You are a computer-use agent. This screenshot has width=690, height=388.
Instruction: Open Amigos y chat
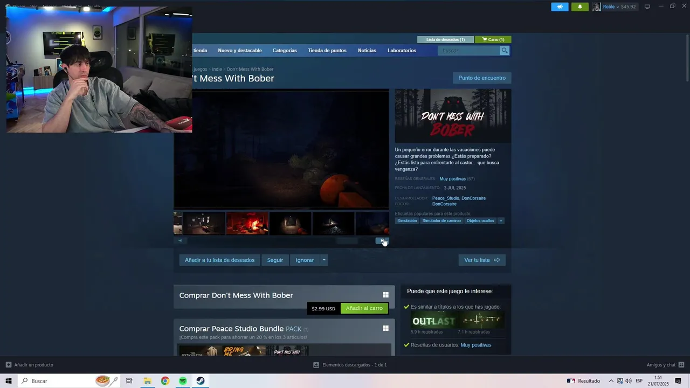(x=666, y=365)
